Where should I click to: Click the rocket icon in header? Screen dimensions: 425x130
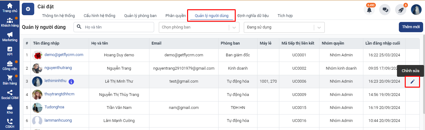point(401,10)
